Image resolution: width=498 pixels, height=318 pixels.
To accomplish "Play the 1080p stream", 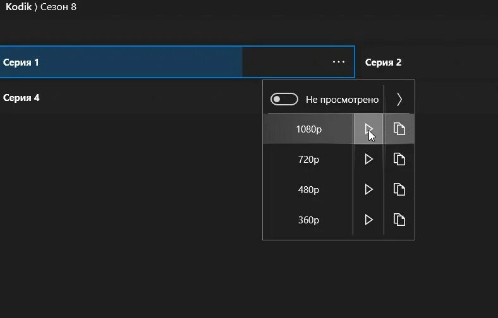I will tap(368, 129).
